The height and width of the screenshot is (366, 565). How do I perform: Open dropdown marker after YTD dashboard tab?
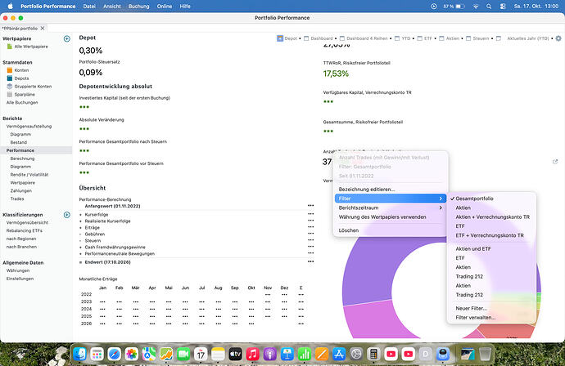tap(413, 38)
